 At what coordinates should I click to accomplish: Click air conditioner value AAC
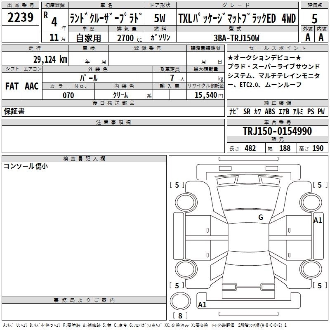[32, 86]
